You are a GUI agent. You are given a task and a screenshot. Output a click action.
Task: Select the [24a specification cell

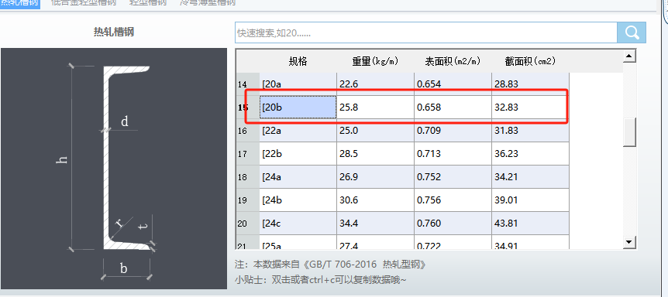298,177
